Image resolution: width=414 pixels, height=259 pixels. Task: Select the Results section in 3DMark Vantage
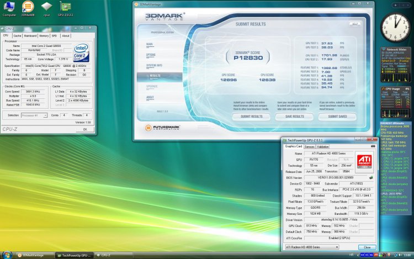coord(160,76)
